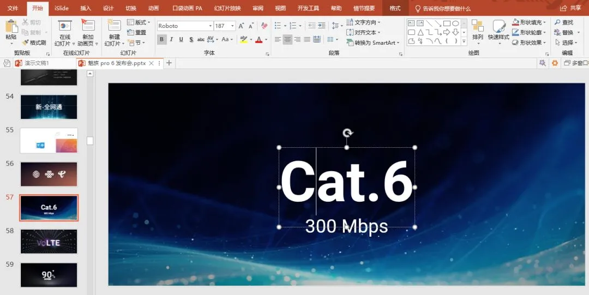Decrease font size with the small A icon

250,26
